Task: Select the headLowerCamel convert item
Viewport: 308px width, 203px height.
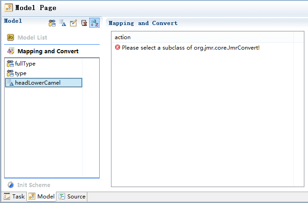Action: point(43,83)
